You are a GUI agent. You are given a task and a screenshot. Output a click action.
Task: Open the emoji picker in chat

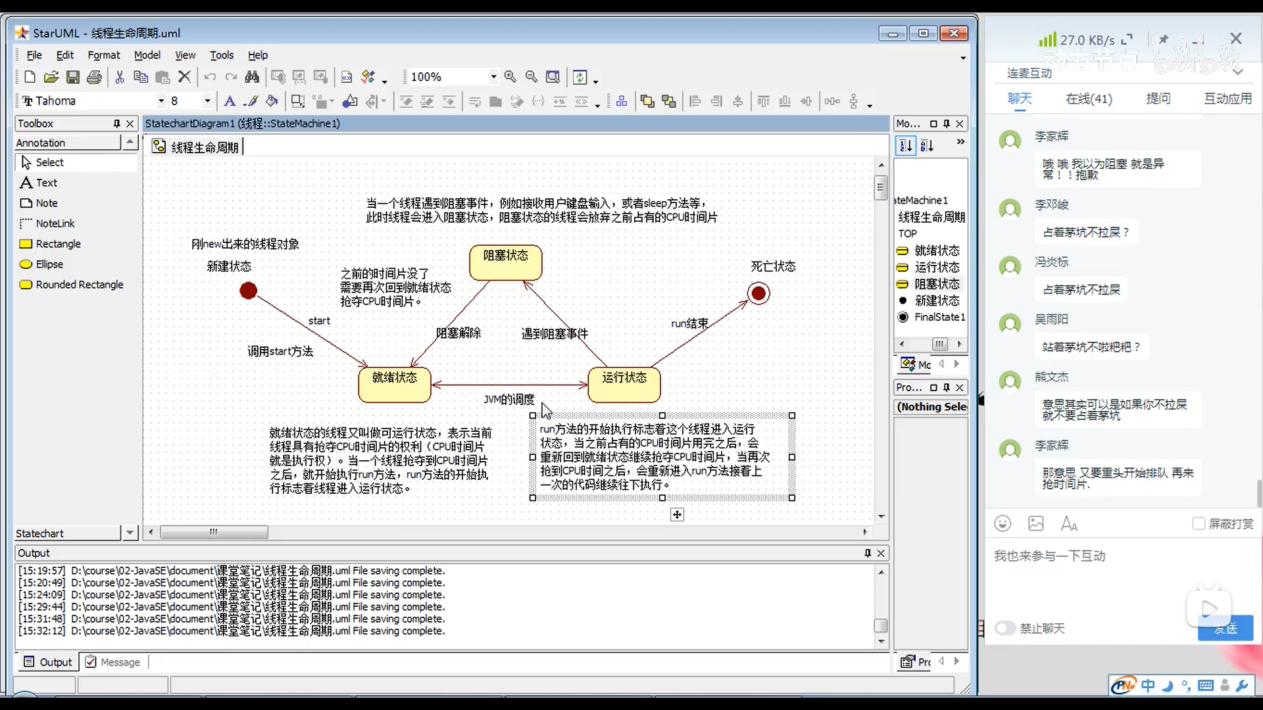click(x=1003, y=523)
